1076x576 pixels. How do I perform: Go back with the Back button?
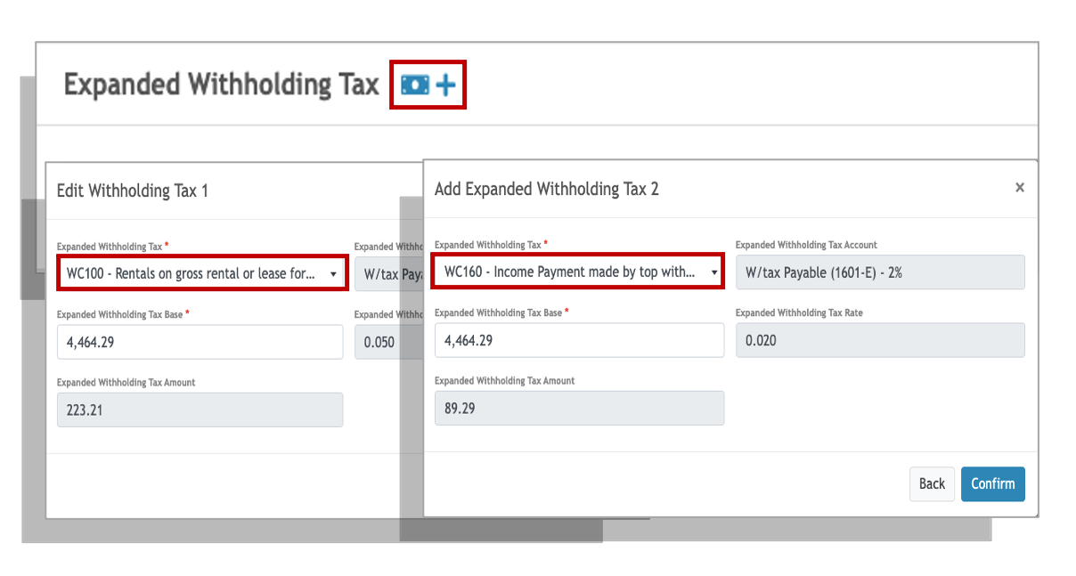click(932, 483)
